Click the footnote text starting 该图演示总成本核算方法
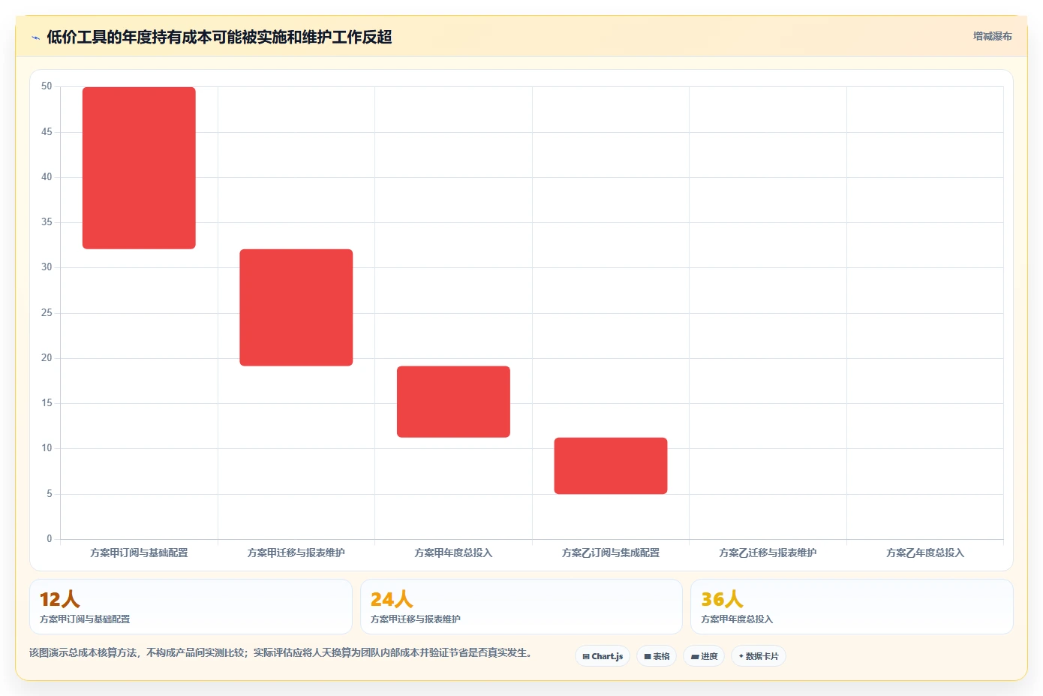Viewport: 1043px width, 696px height. click(283, 652)
